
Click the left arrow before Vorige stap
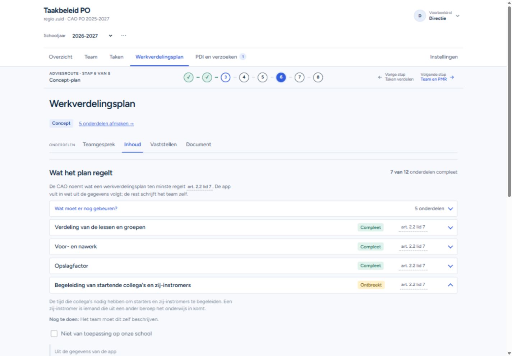click(380, 77)
